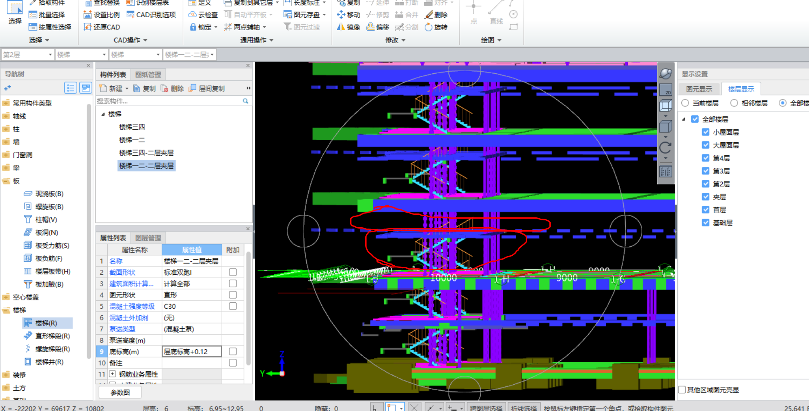The width and height of the screenshot is (809, 411).
Task: Click the 批量选择 batch select tool
Action: [47, 15]
